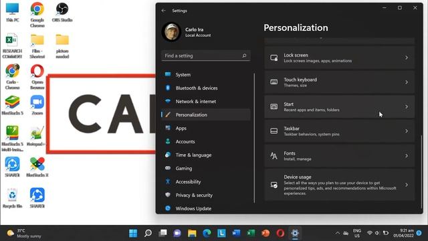
Task: Open Task View from the taskbar
Action: pyautogui.click(x=163, y=233)
